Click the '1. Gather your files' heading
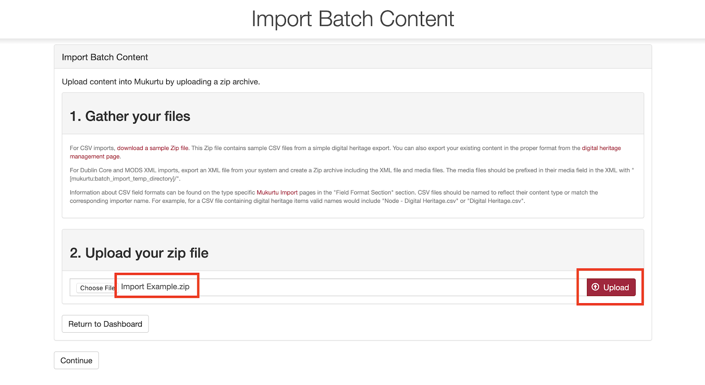Image resolution: width=705 pixels, height=385 pixels. (x=130, y=116)
